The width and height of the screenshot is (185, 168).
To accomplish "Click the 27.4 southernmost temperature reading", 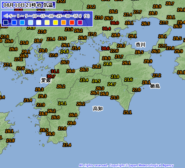I will [x=67, y=145].
